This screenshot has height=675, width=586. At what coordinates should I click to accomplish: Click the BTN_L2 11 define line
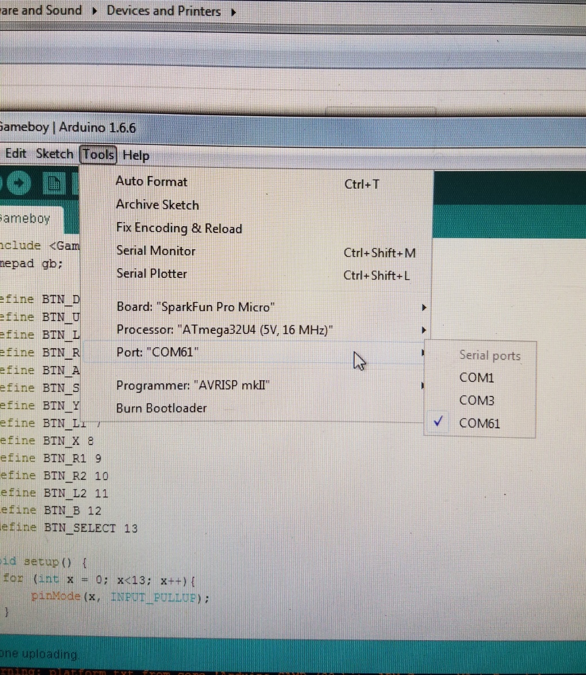(x=54, y=493)
